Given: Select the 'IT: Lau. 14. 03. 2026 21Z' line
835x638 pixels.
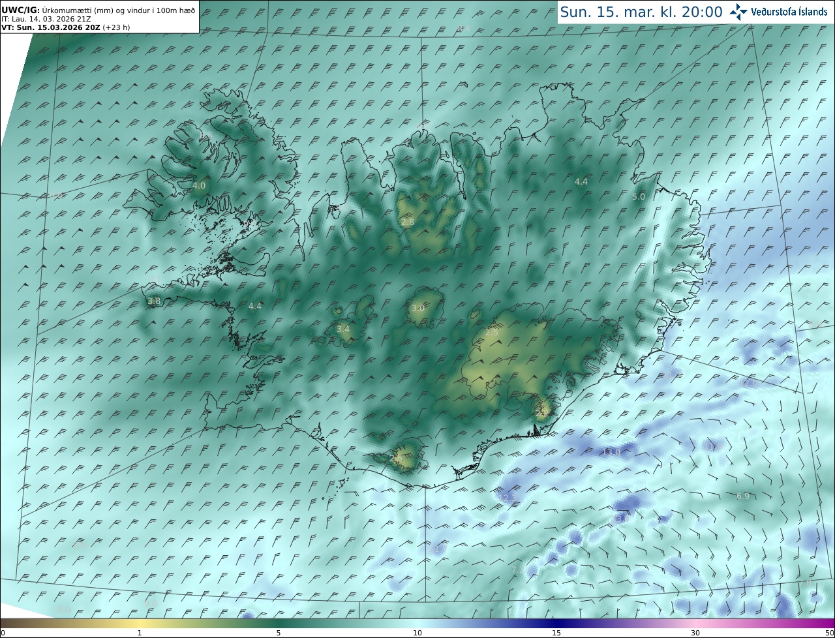Looking at the screenshot, I should [x=48, y=19].
